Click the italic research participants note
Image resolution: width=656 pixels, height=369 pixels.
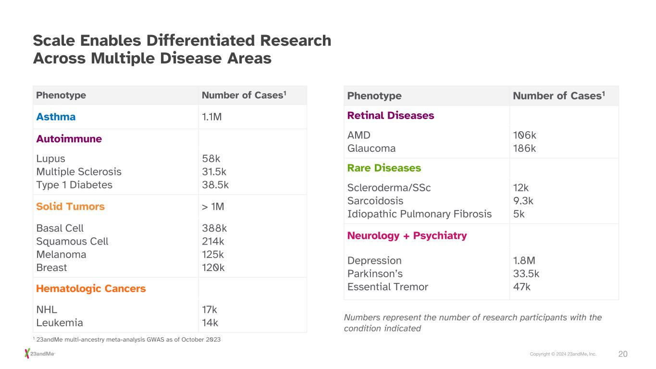(x=472, y=323)
